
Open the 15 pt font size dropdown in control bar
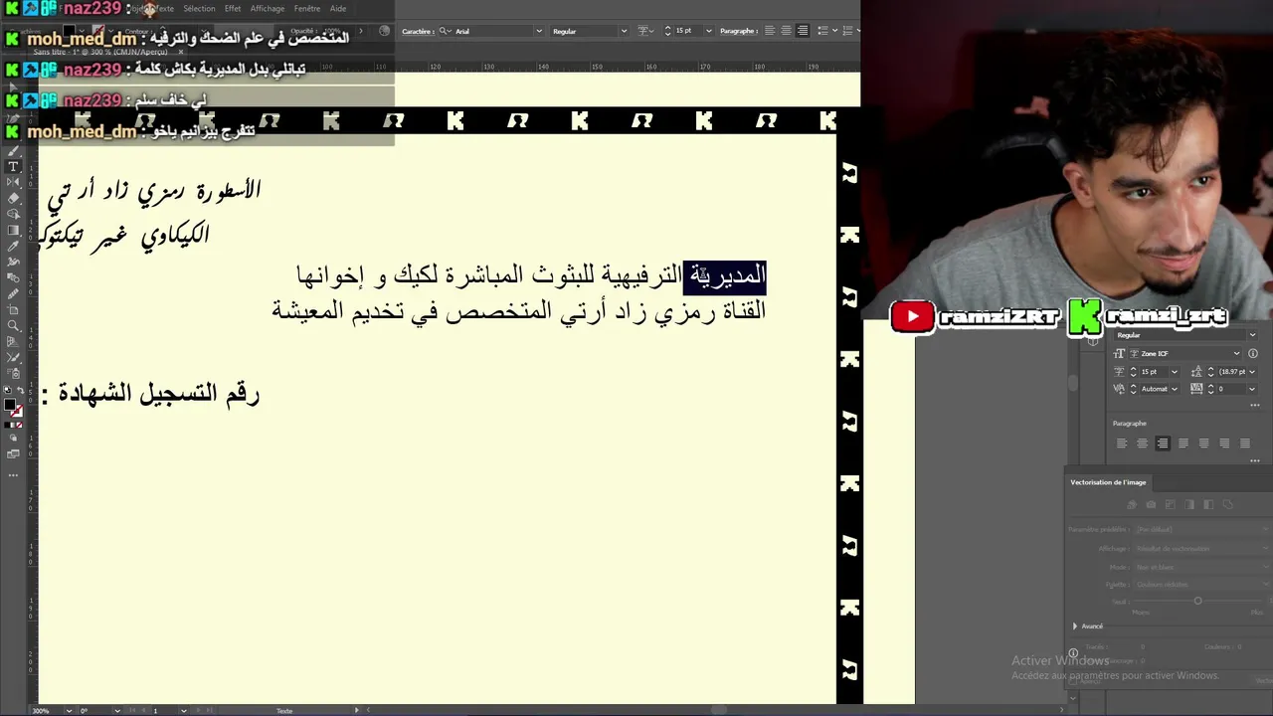pos(708,31)
